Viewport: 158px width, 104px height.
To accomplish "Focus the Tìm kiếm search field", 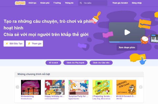I will 93,3.
